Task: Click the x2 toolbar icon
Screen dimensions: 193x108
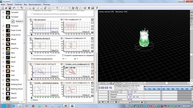Action: pos(84,8)
